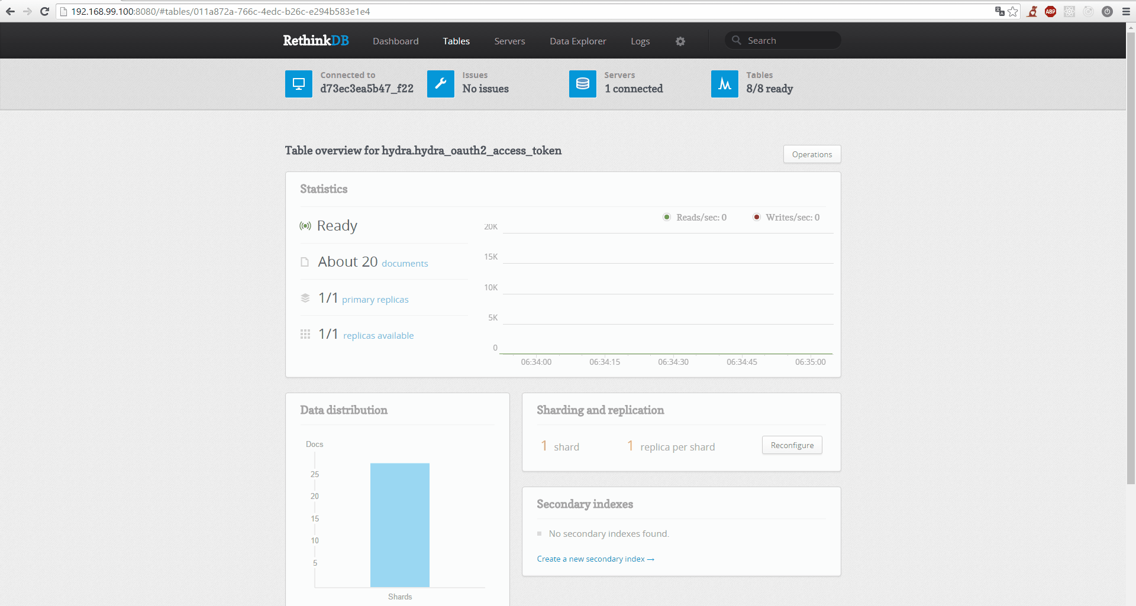The image size is (1136, 606).
Task: Click the 'About 20' document count
Action: point(348,262)
